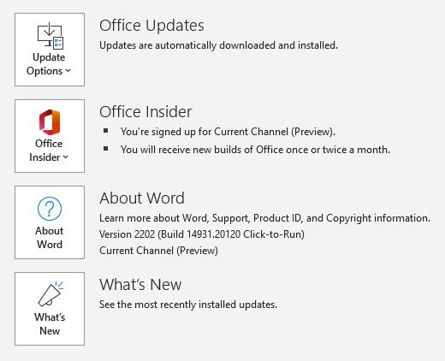Image resolution: width=445 pixels, height=361 pixels.
Task: Click the Office Updates heading
Action: pyautogui.click(x=151, y=26)
